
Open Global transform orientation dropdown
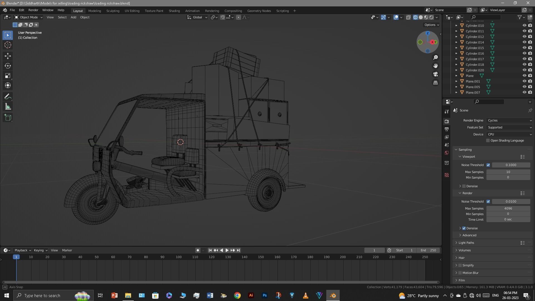point(197,17)
